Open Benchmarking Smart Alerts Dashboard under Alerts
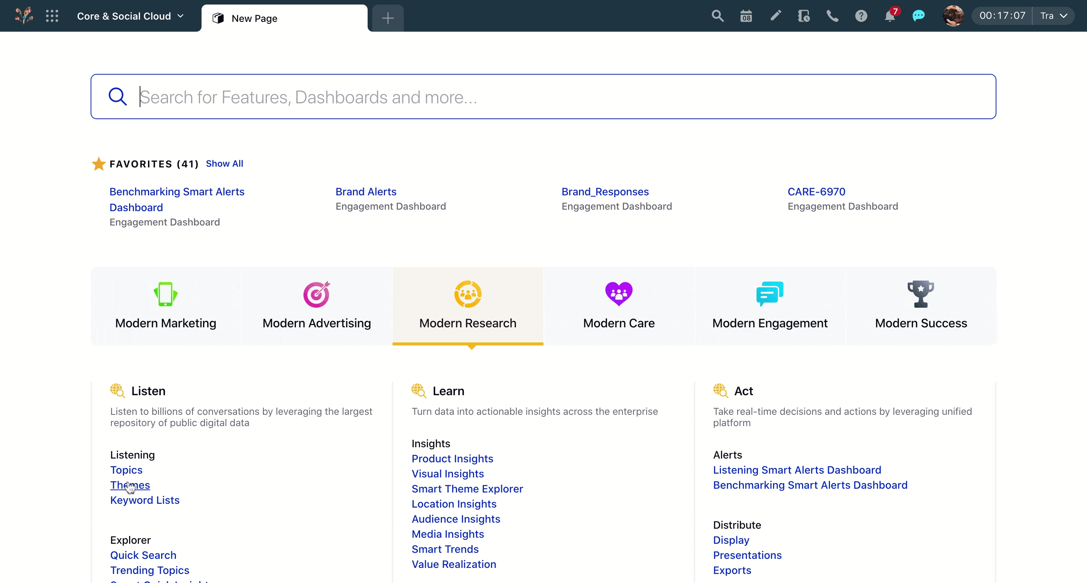The image size is (1087, 583). 810,485
